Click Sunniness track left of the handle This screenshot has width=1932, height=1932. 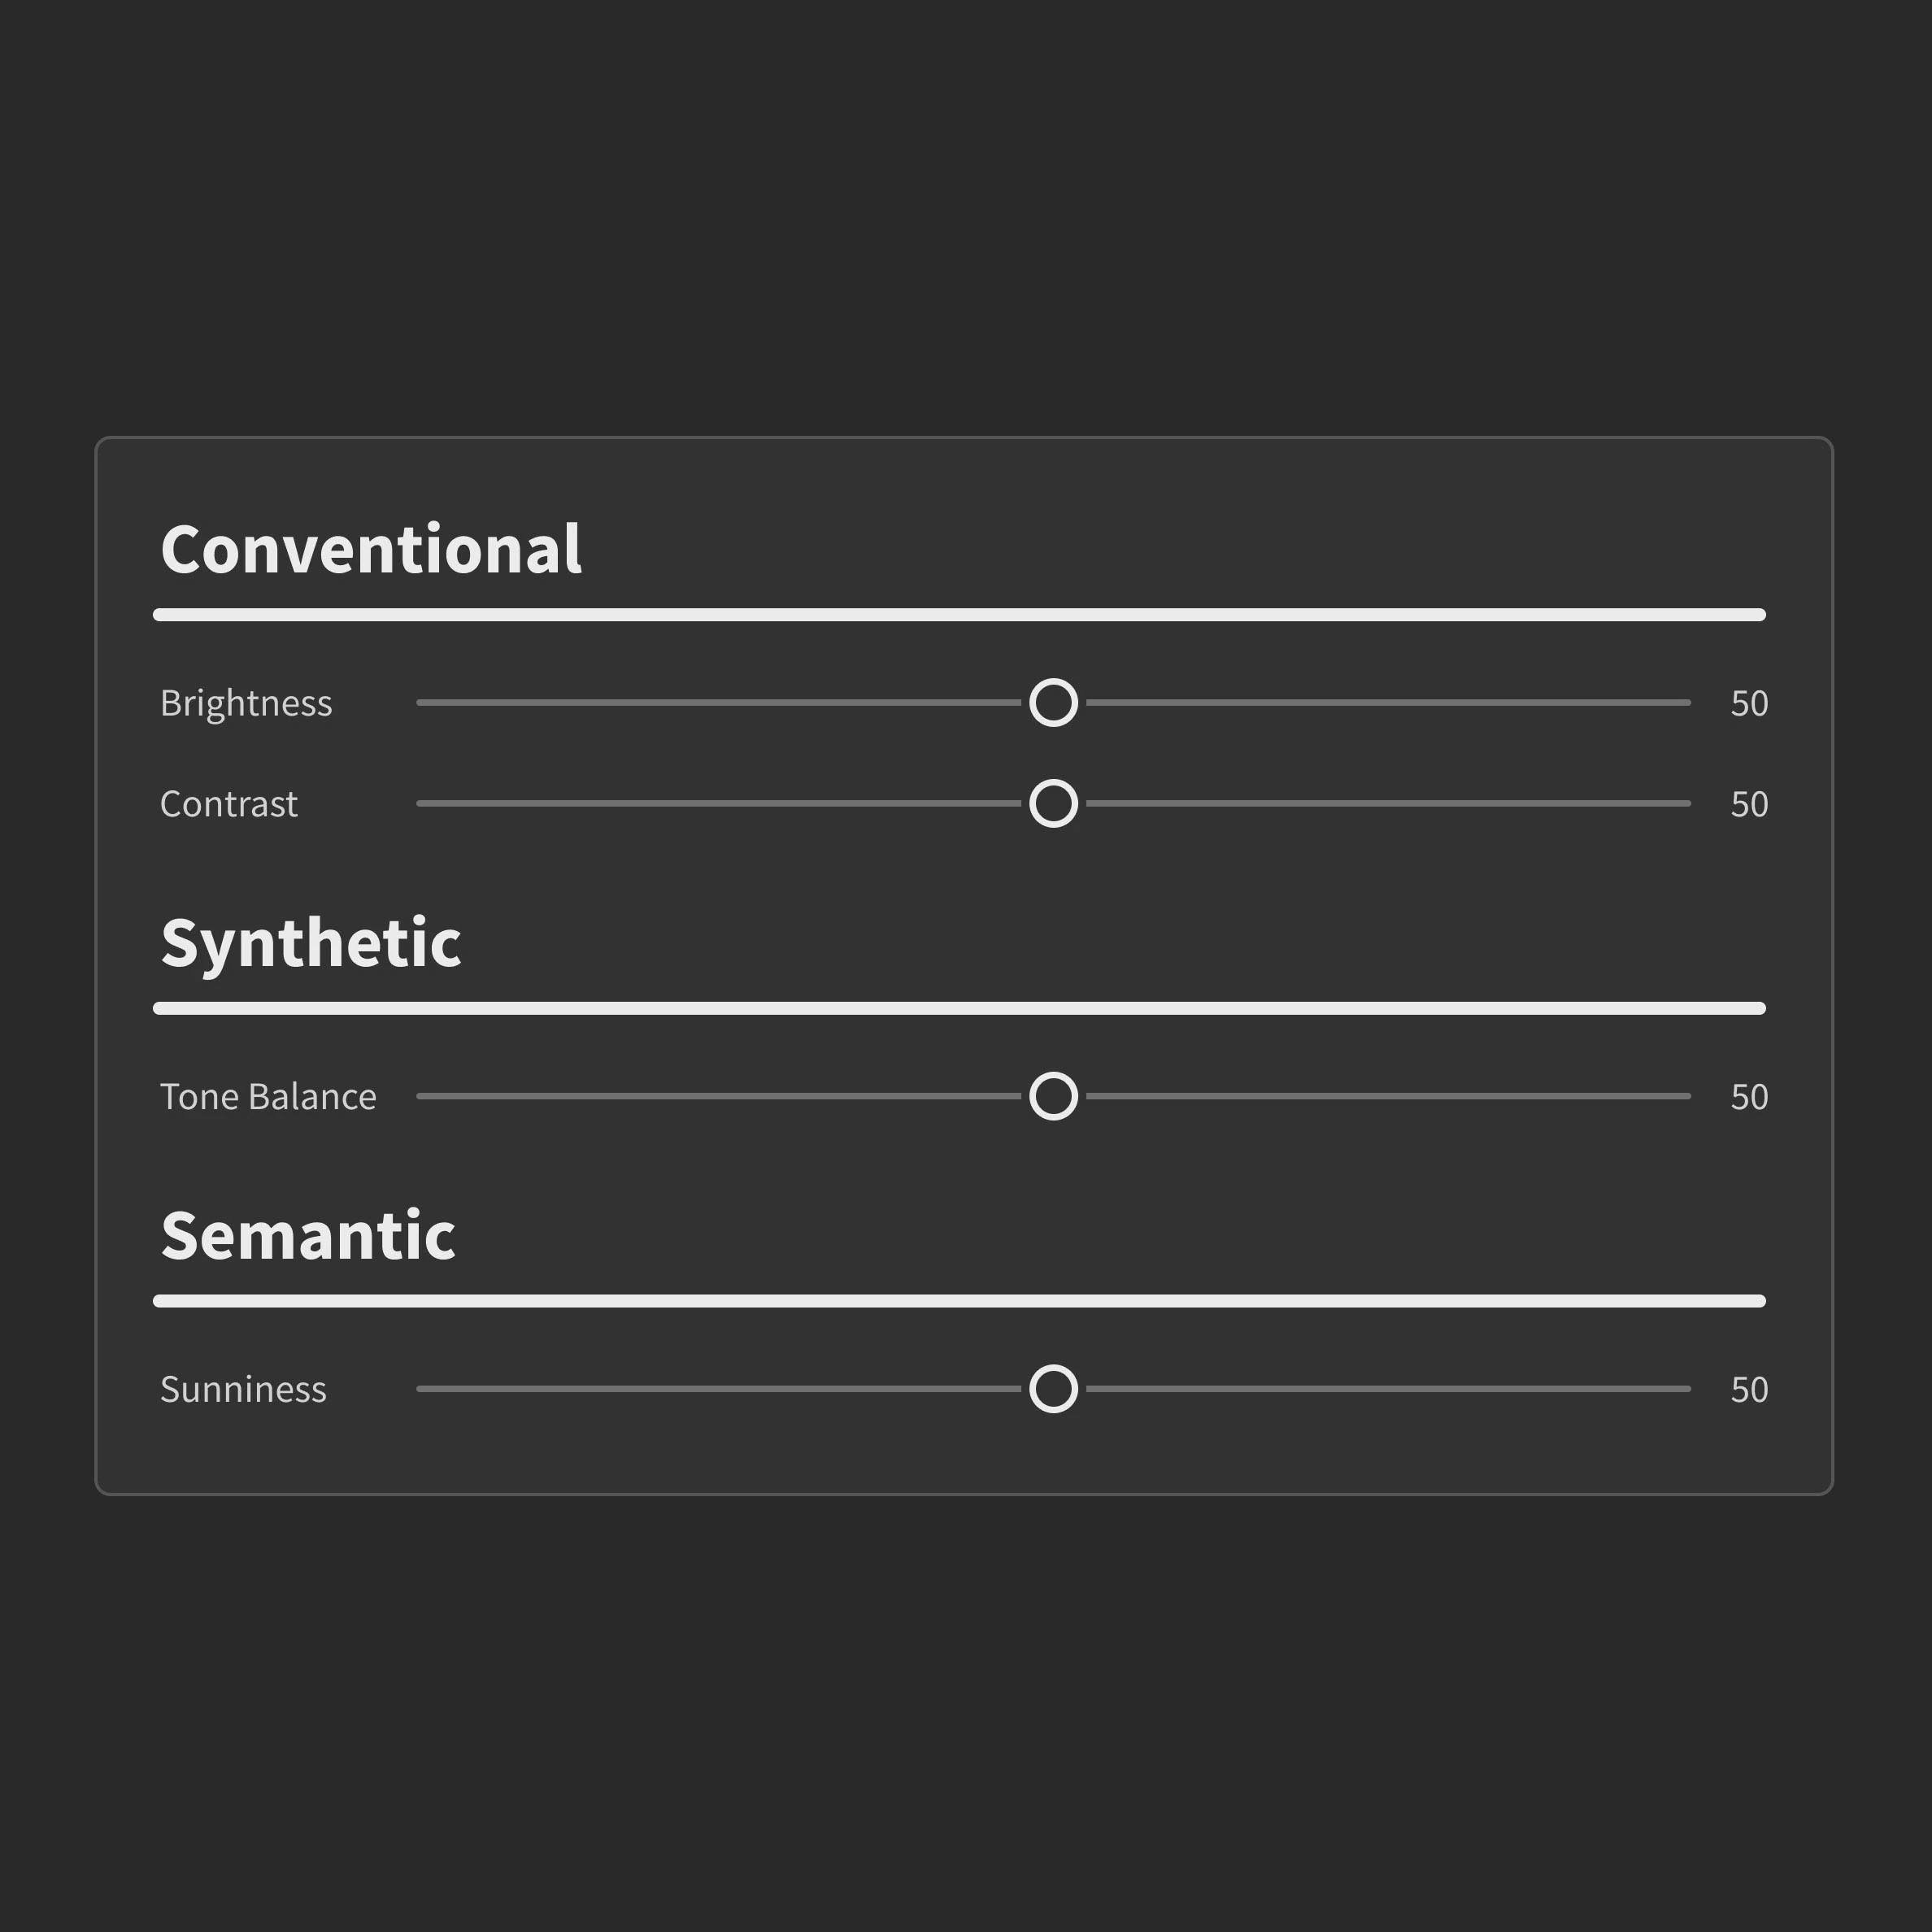click(x=720, y=1389)
